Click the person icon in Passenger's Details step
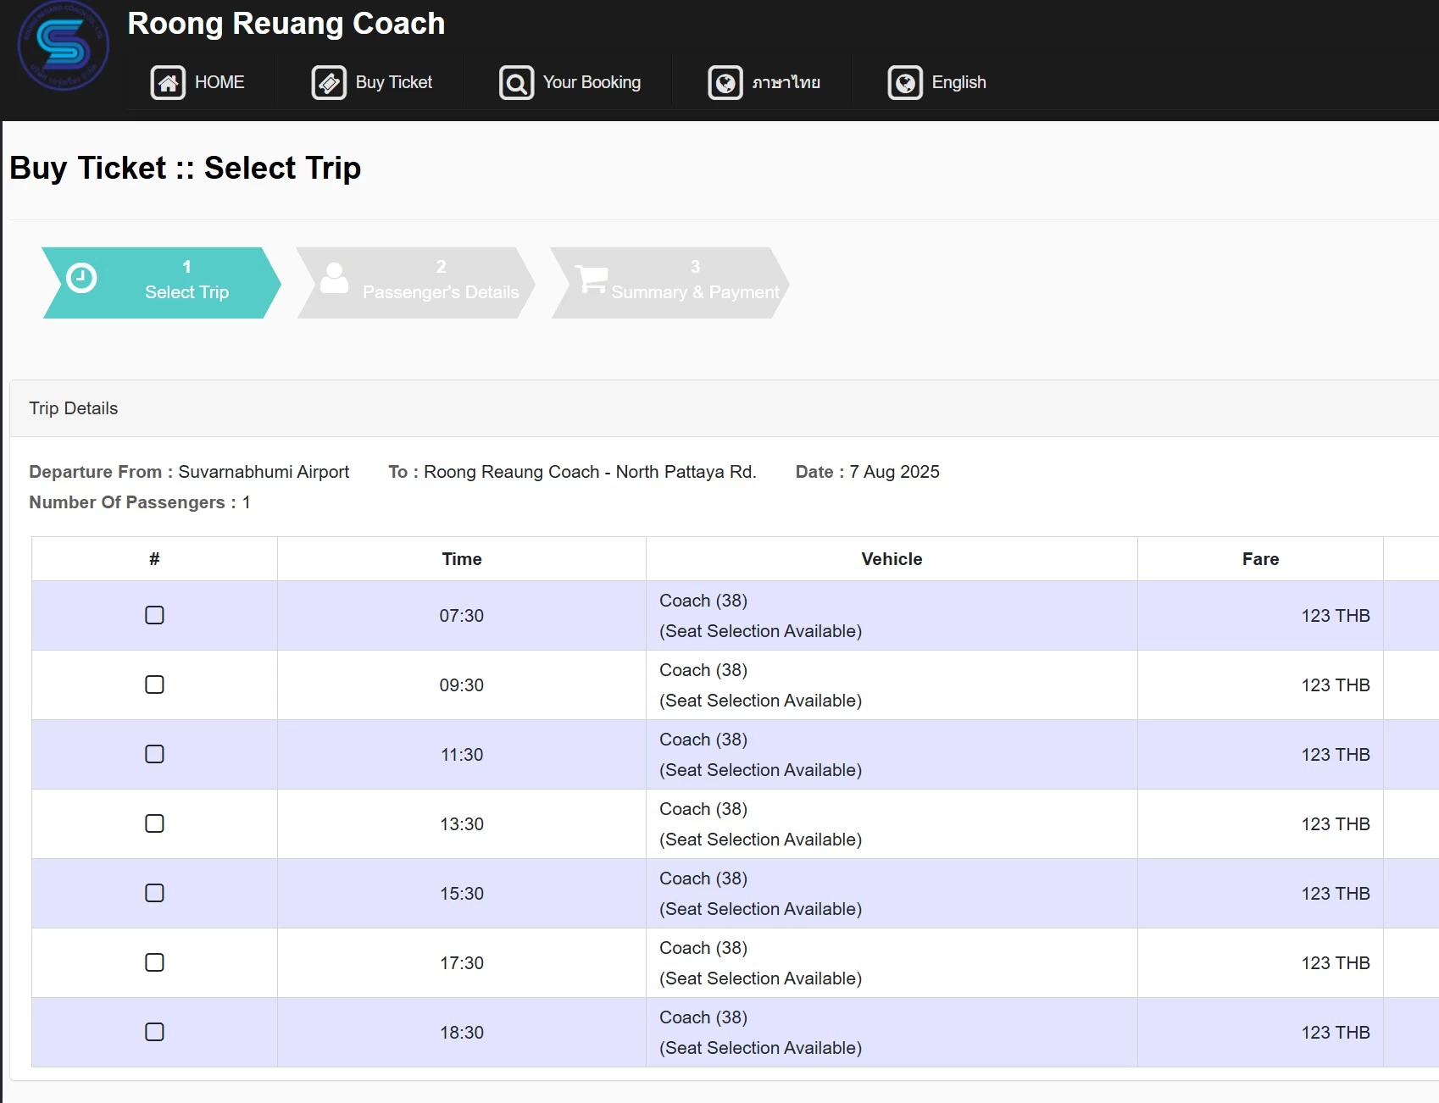 coord(334,278)
